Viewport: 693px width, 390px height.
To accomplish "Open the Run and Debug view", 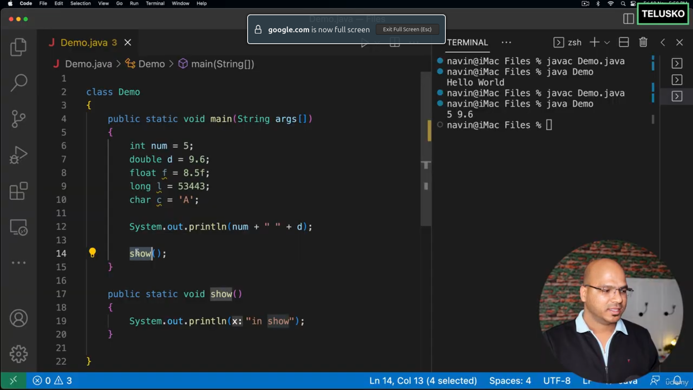I will 18,155.
